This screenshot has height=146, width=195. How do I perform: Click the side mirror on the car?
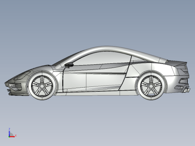(x=69, y=65)
